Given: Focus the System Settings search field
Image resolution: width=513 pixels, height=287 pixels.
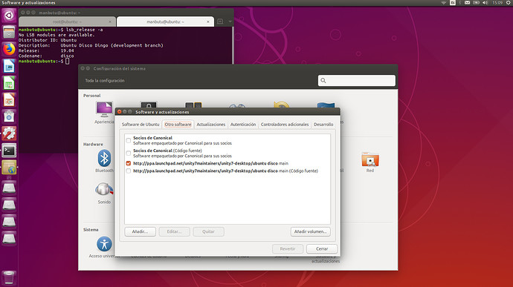Looking at the screenshot, I should coord(357,81).
